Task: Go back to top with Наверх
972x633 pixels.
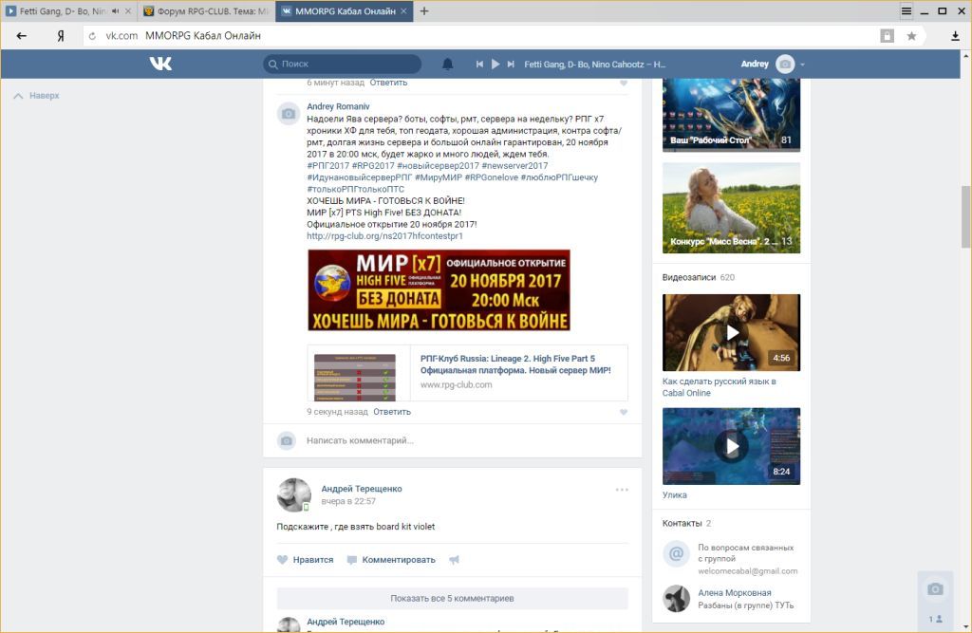Action: click(37, 96)
